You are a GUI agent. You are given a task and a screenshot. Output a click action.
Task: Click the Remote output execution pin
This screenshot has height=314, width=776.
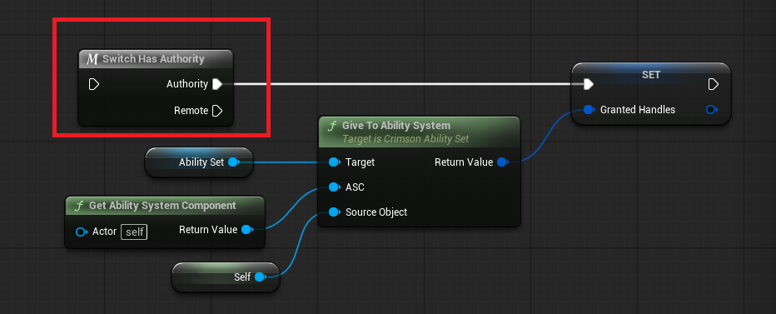(x=217, y=111)
